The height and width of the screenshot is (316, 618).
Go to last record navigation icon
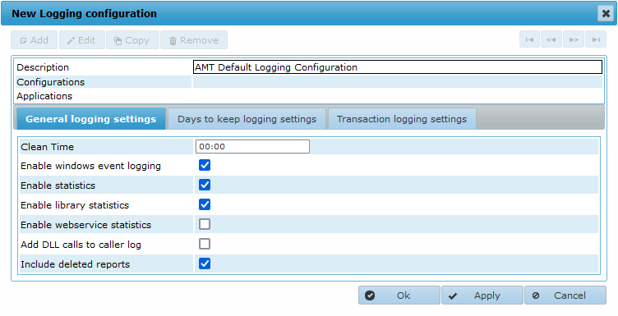coord(596,39)
